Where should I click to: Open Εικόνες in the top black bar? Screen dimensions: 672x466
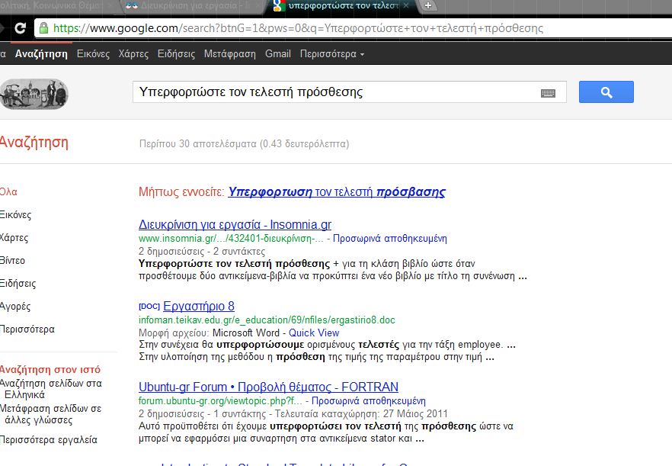[x=93, y=54]
